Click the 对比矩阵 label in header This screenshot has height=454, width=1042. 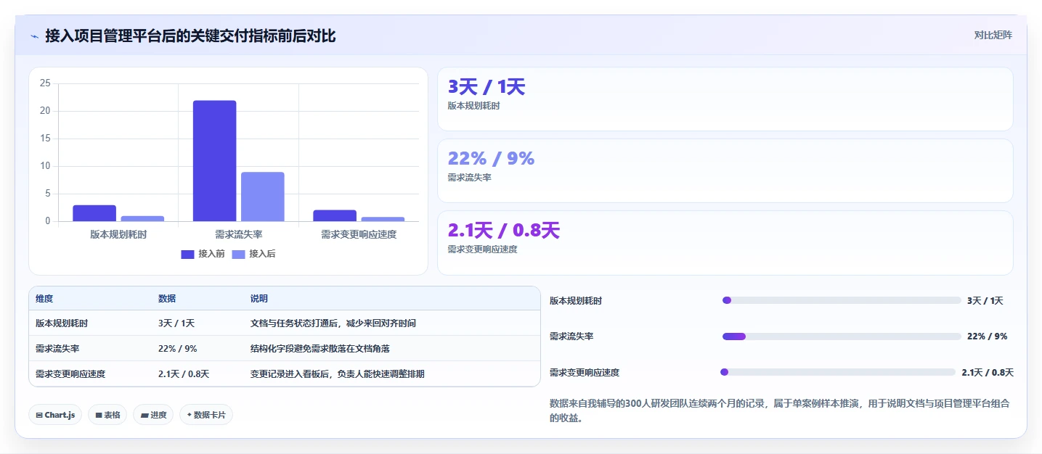click(x=993, y=35)
